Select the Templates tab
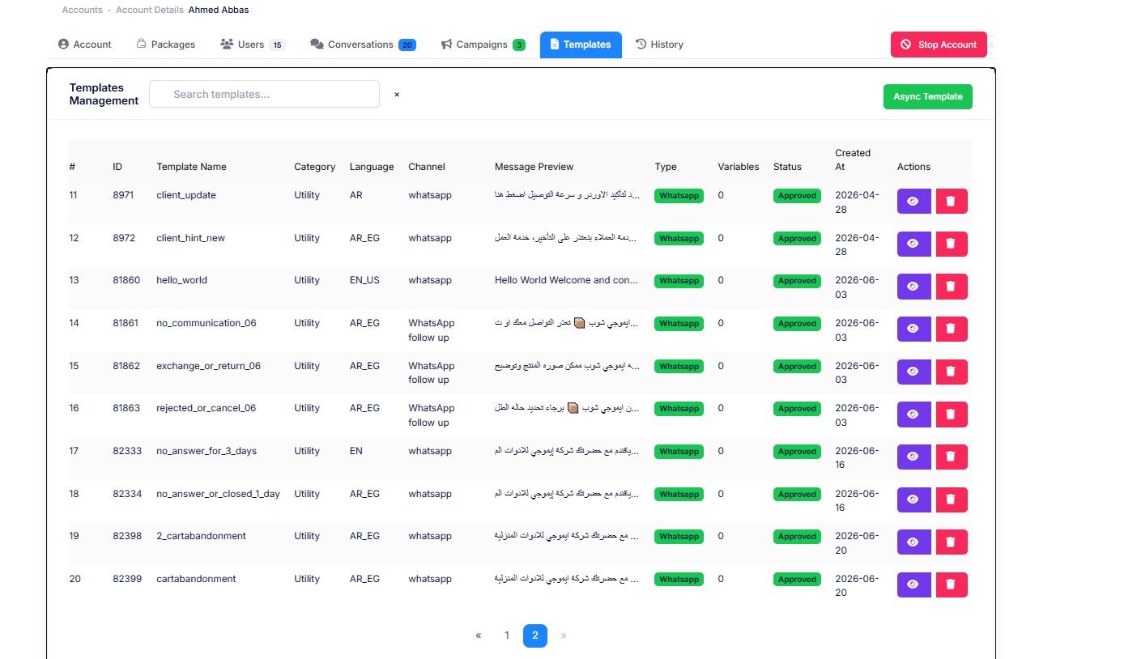This screenshot has height=659, width=1137. coord(581,45)
